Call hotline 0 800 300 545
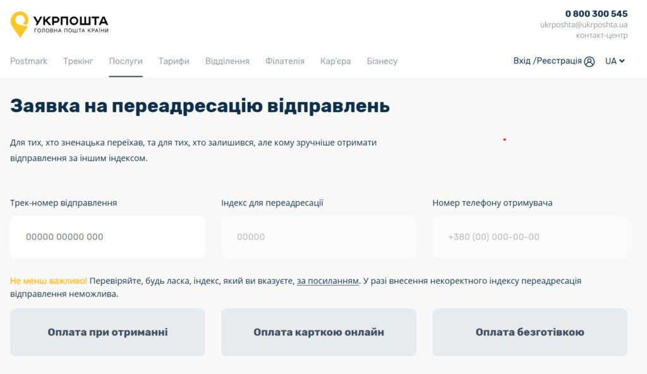Screen dimensions: 647x374 point(596,13)
